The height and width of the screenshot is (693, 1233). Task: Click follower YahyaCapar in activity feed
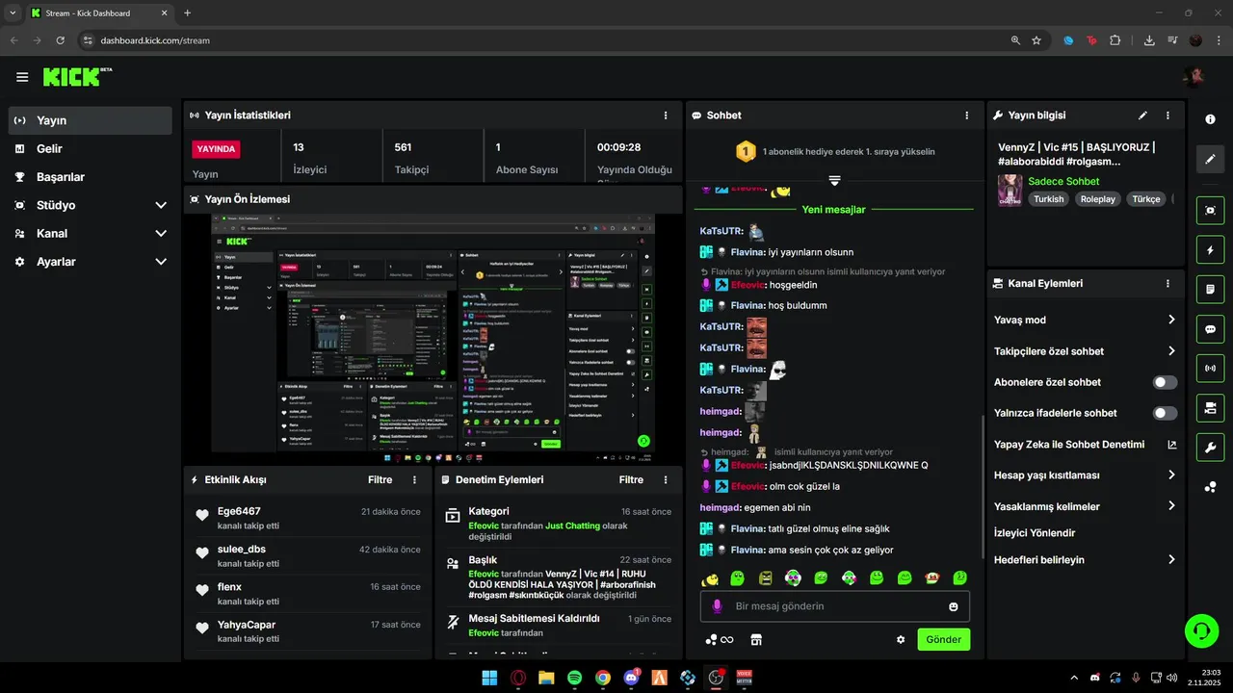pos(246,625)
